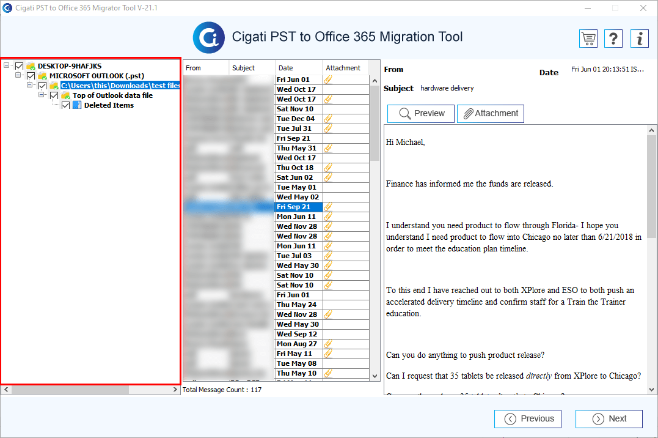Click the paperclip in the Sat Jun 02 row
Viewport: 658px width, 438px height.
coord(328,177)
